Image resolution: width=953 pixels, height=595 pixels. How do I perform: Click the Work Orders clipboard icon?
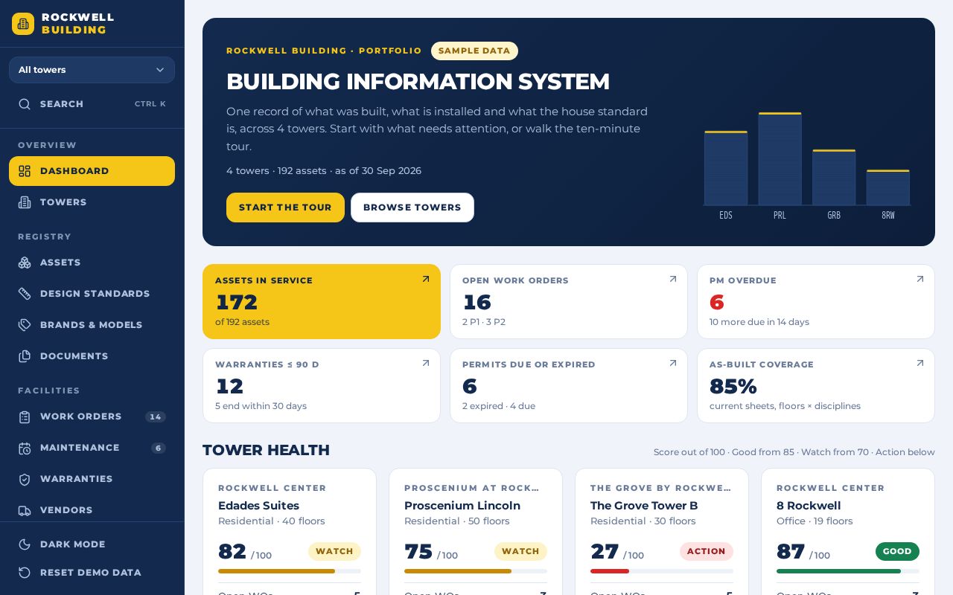pyautogui.click(x=25, y=416)
